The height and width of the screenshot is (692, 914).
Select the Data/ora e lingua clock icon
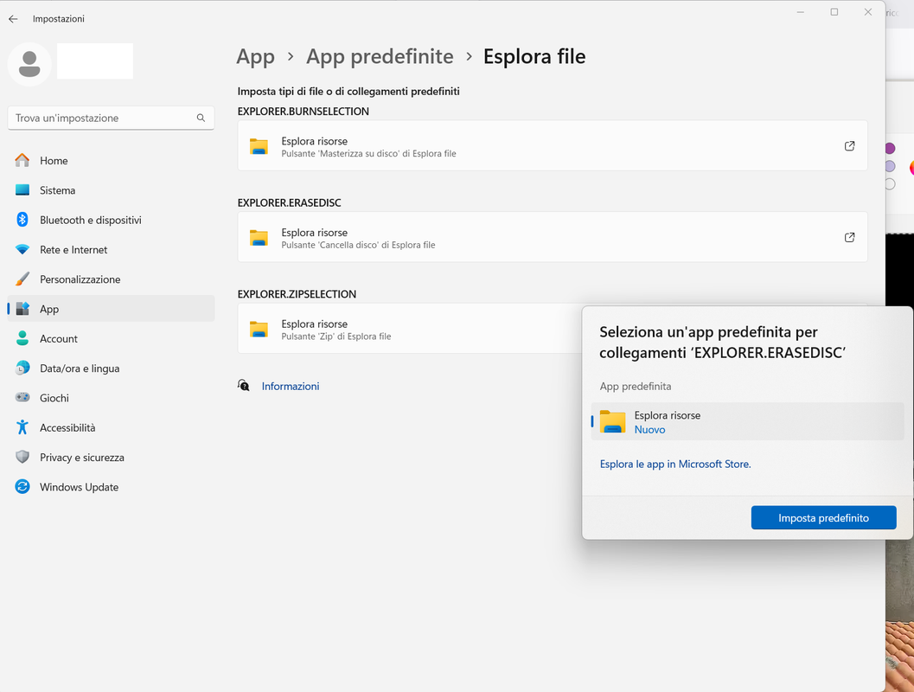pyautogui.click(x=22, y=368)
